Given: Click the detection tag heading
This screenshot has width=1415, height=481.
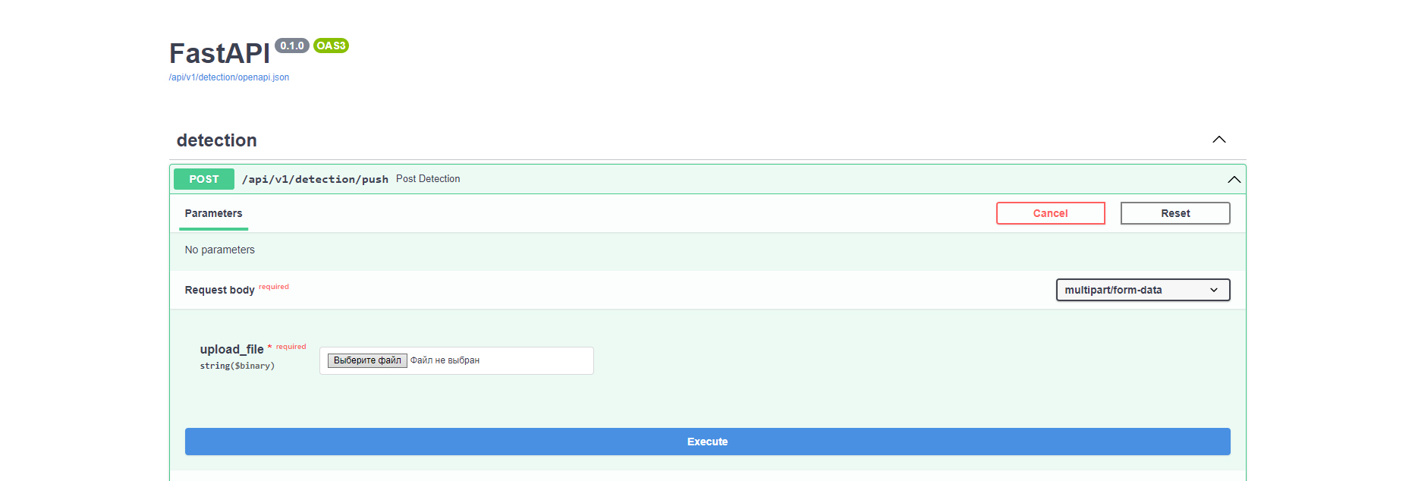Looking at the screenshot, I should 217,140.
